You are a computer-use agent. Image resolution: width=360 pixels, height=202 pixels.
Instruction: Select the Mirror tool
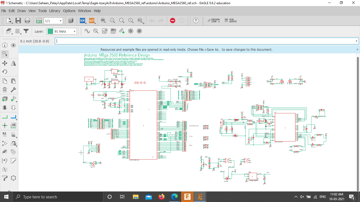(13, 63)
